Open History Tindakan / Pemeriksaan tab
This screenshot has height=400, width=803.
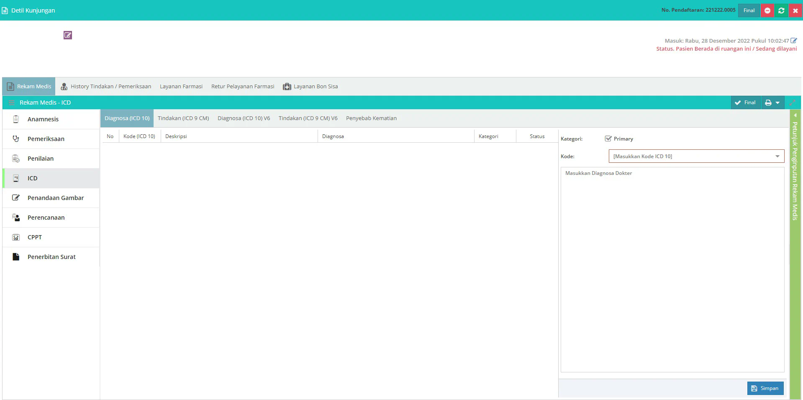pos(106,87)
